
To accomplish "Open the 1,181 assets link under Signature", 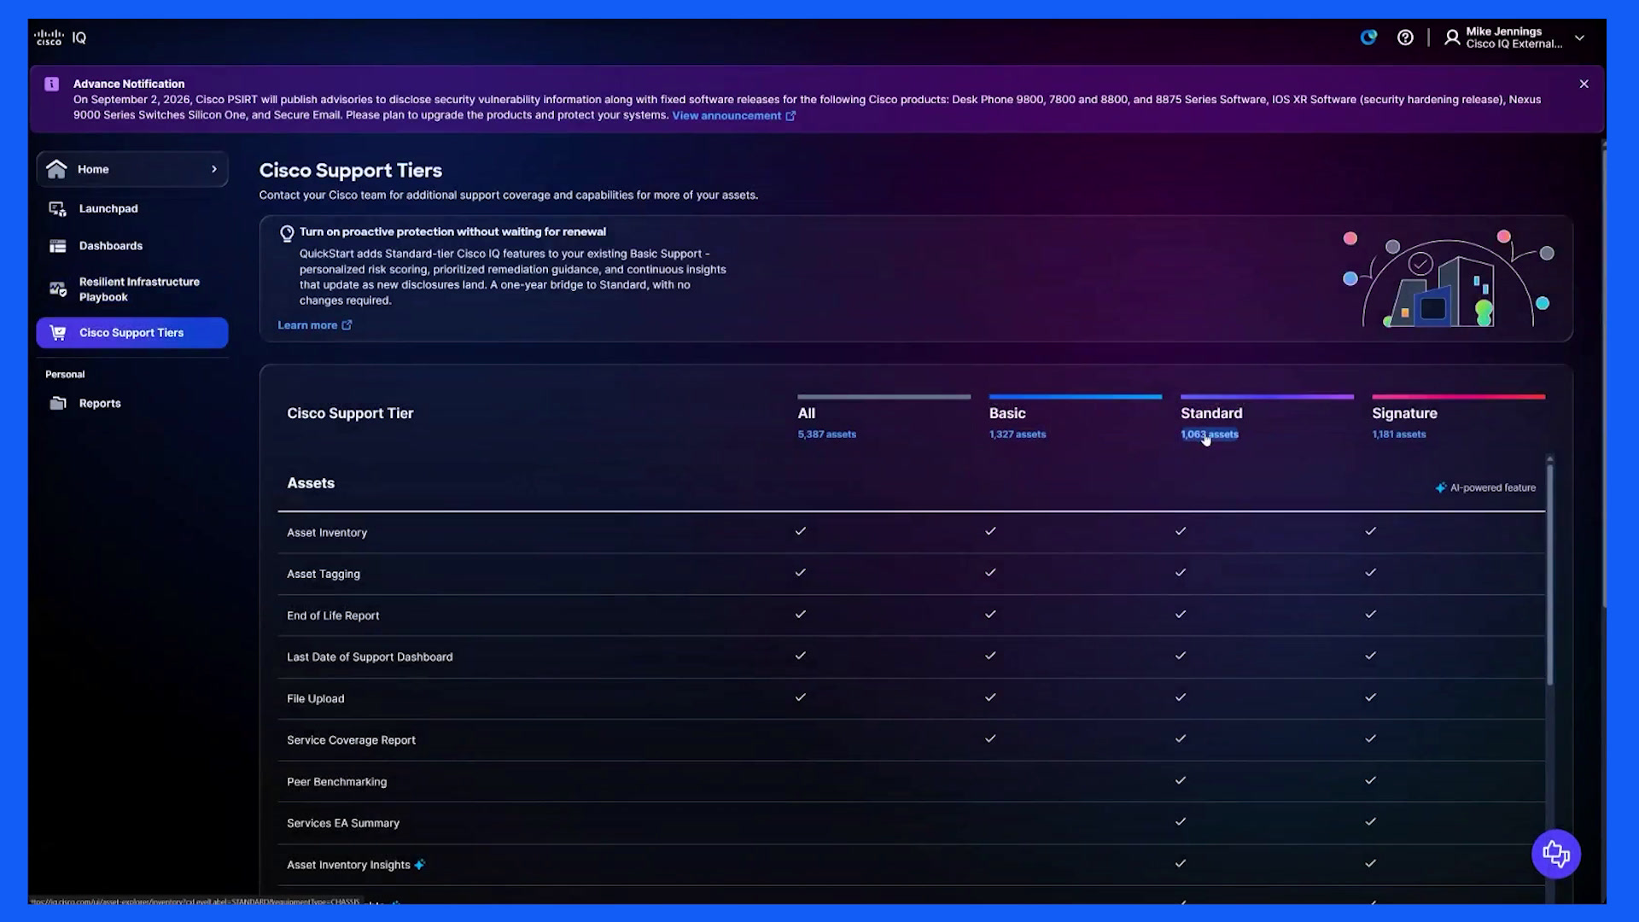I will click(1398, 435).
